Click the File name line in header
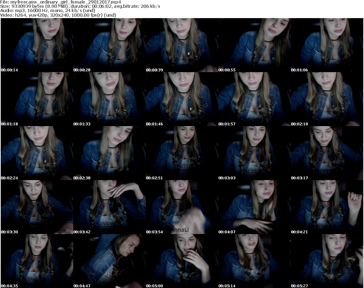The image size is (364, 288). click(60, 2)
